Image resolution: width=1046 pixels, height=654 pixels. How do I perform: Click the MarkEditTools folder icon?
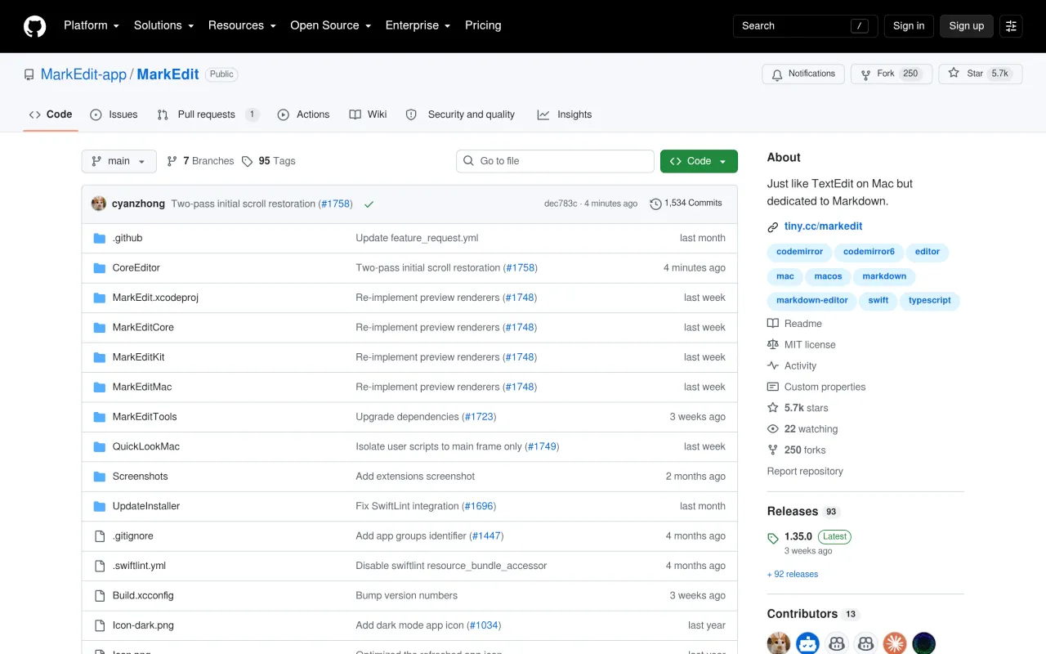100,417
